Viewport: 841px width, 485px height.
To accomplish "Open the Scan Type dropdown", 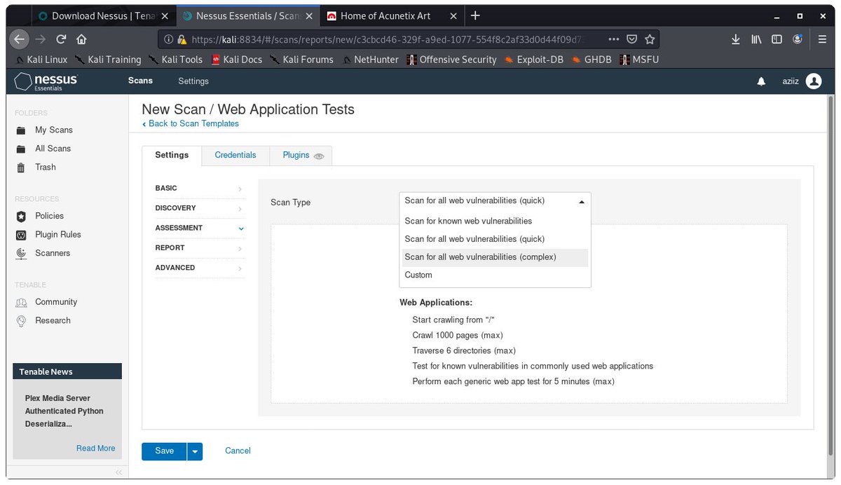I will coord(495,201).
